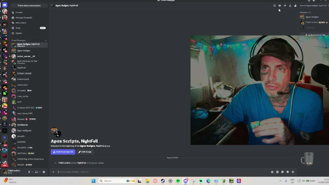The width and height of the screenshot is (329, 185).
Task: Open Find or start a conversation
Action: (x=29, y=5)
